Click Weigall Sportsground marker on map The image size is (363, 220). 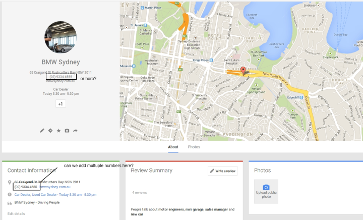[x=256, y=85]
